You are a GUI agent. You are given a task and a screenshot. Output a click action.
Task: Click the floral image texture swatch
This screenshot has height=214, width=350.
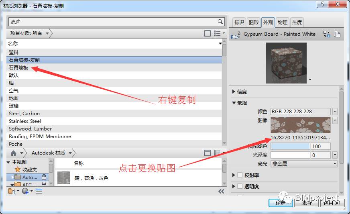tap(301, 125)
